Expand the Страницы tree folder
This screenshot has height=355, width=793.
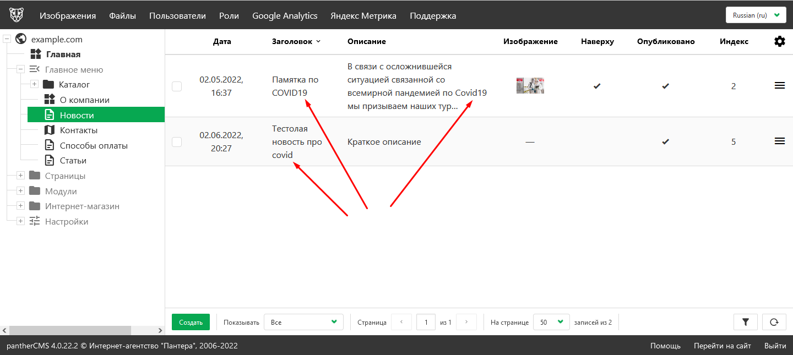(20, 176)
